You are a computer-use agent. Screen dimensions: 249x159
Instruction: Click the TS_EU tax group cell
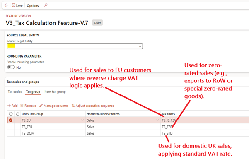click(53, 120)
